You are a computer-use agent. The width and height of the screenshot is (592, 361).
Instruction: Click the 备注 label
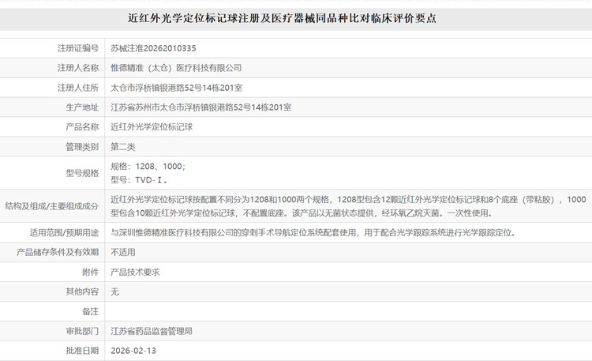(91, 311)
